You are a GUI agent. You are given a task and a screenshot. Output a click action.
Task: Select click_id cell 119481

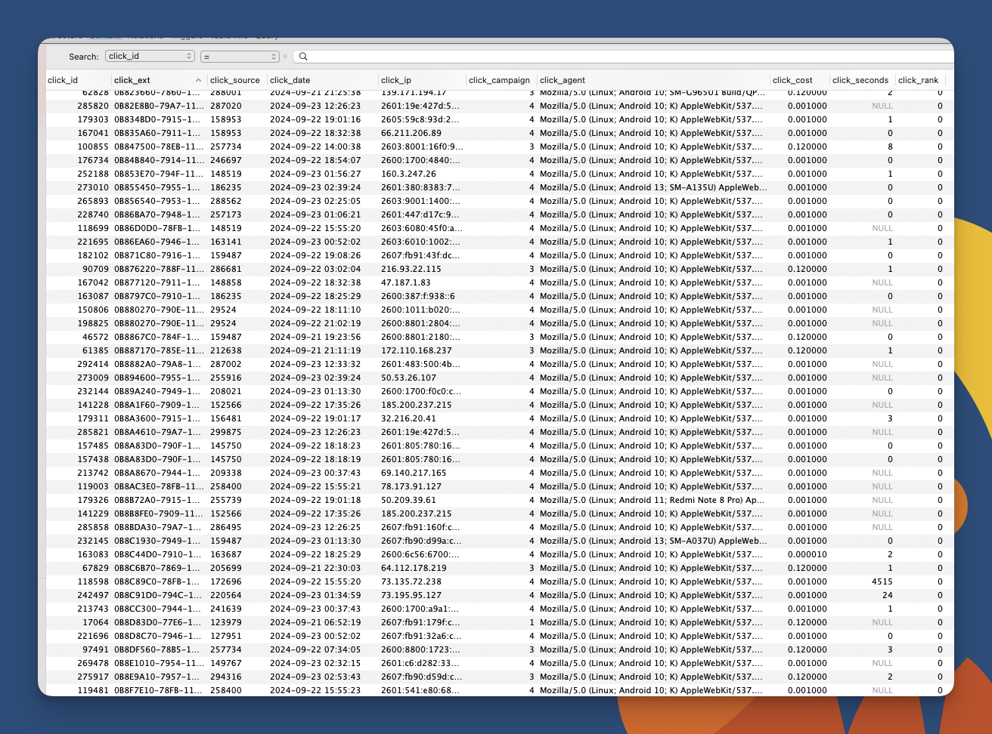[93, 690]
